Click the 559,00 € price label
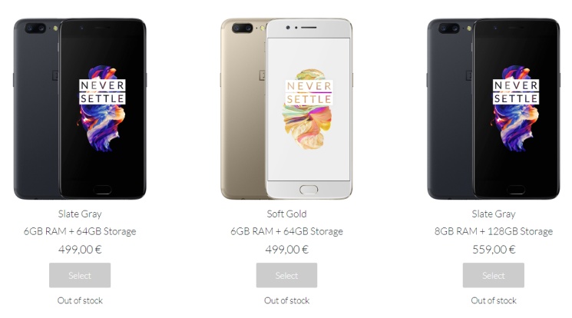The image size is (572, 318). click(x=494, y=250)
